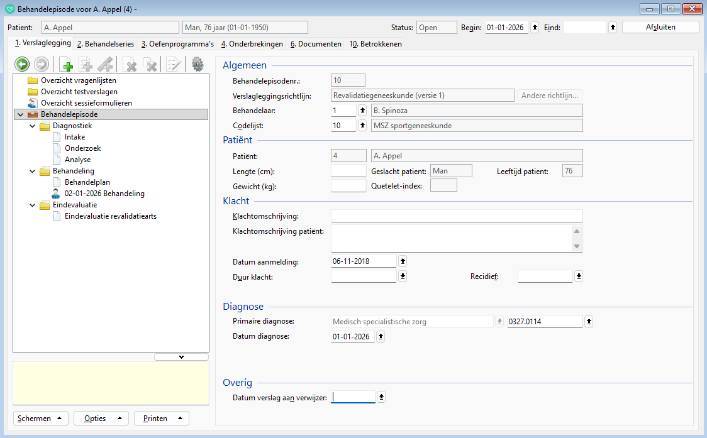The width and height of the screenshot is (707, 438).
Task: Click lookup arrow next to Eind date
Action: (x=613, y=28)
